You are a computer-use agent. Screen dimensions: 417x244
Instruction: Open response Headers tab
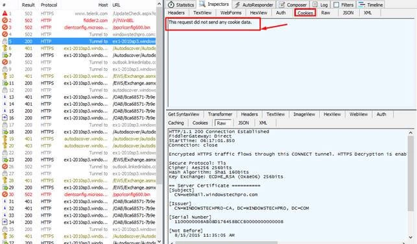click(249, 114)
